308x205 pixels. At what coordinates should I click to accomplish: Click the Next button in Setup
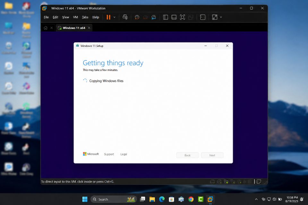pyautogui.click(x=212, y=155)
